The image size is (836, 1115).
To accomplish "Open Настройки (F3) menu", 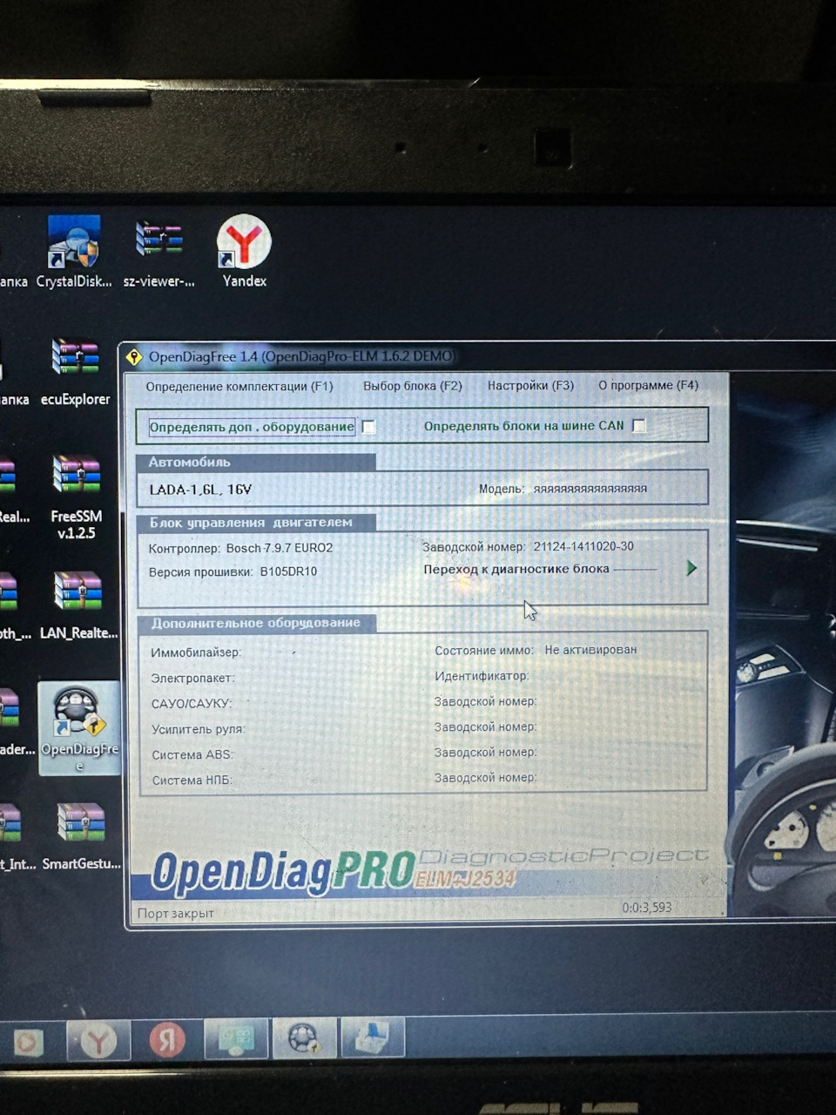I will coord(530,385).
